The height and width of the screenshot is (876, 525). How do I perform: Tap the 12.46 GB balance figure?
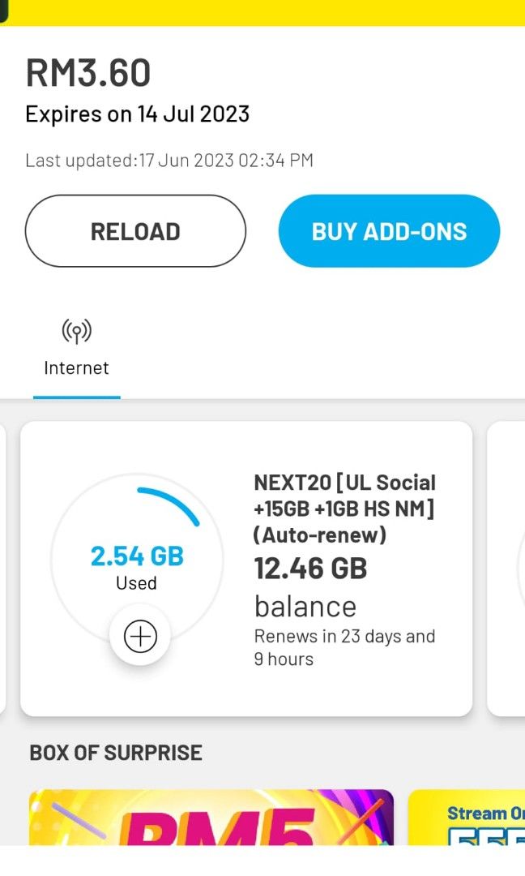point(310,569)
